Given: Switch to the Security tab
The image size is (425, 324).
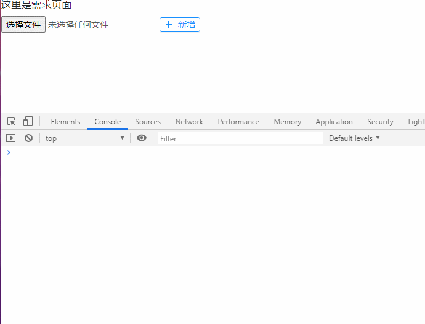Looking at the screenshot, I should [x=380, y=122].
